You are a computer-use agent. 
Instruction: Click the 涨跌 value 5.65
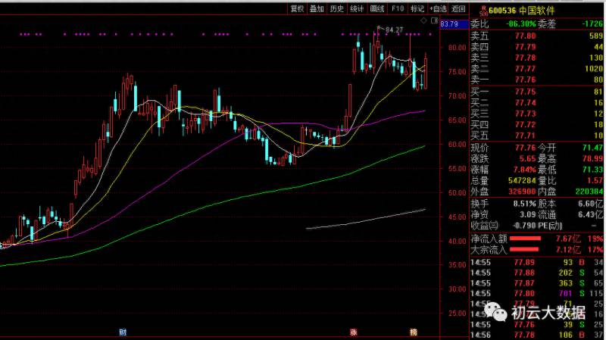coord(527,159)
